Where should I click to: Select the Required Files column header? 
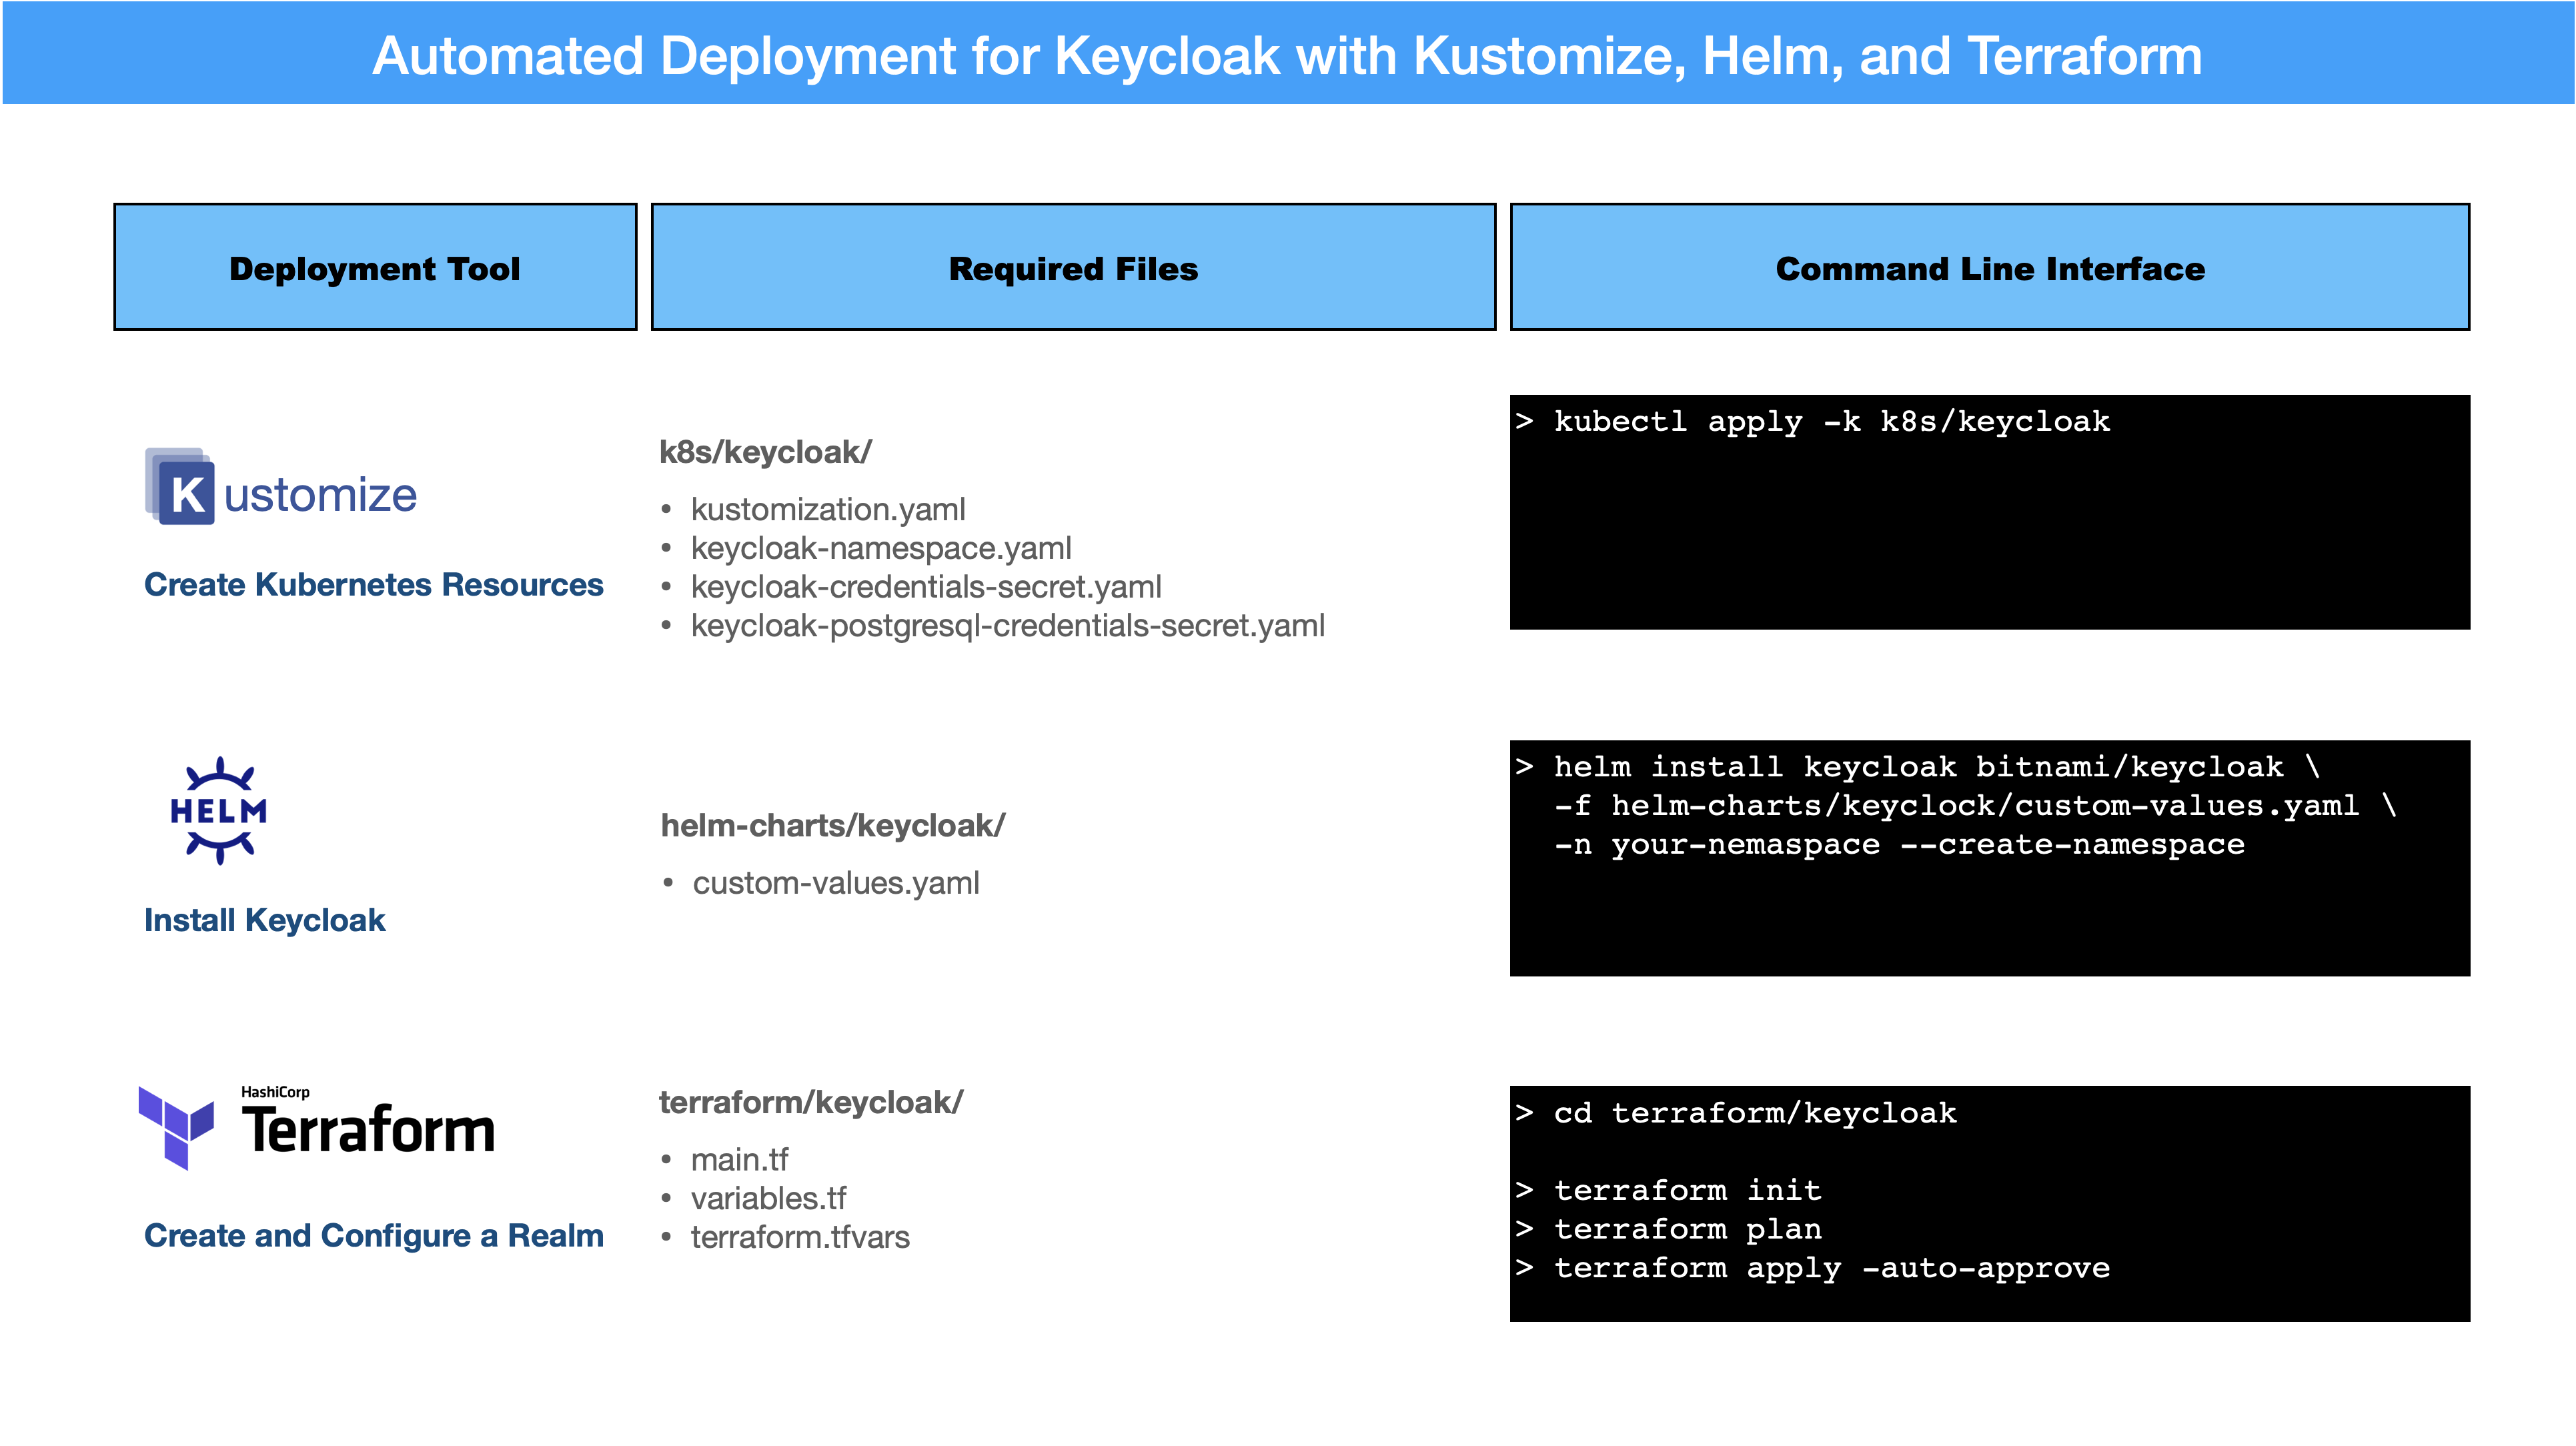(x=1073, y=267)
